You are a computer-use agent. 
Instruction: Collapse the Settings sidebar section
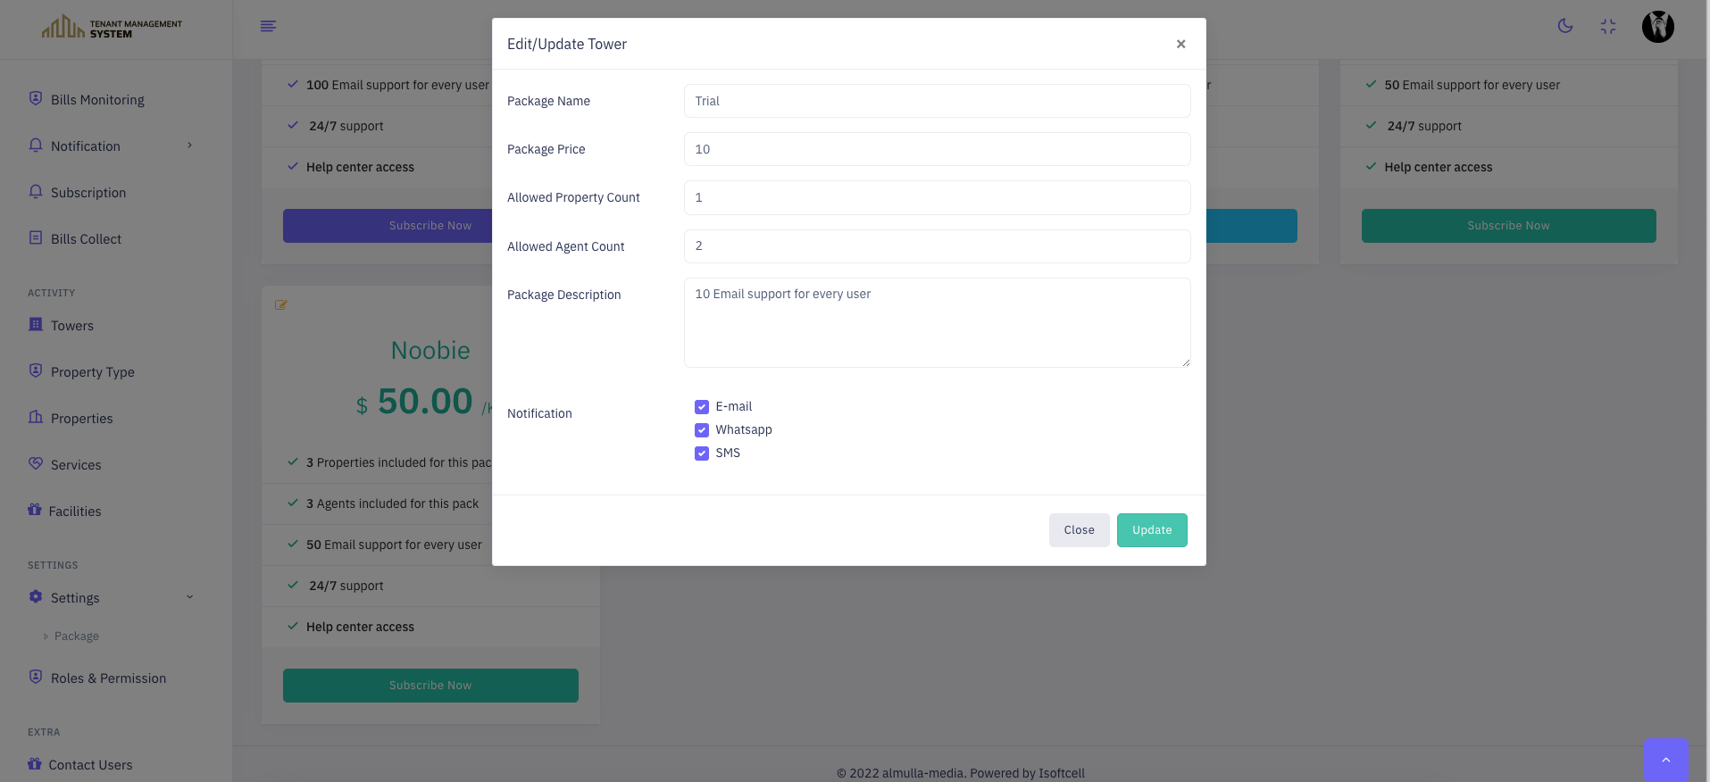[189, 597]
